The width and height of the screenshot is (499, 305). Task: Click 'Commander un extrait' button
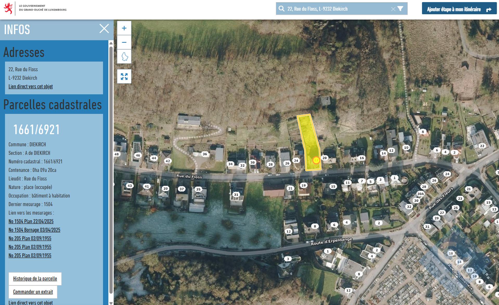[33, 292]
